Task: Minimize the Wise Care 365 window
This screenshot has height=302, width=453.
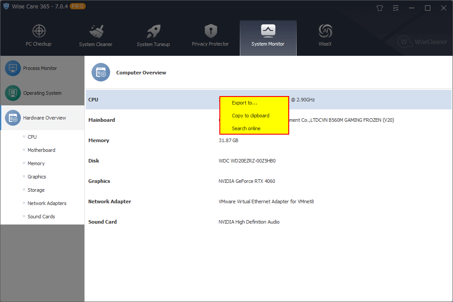Action: [x=412, y=8]
